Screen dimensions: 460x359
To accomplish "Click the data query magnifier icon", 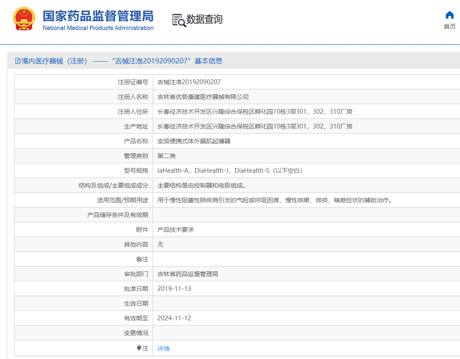I will pyautogui.click(x=179, y=20).
